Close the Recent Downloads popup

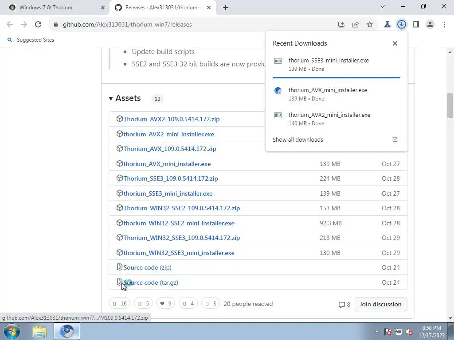click(x=395, y=43)
